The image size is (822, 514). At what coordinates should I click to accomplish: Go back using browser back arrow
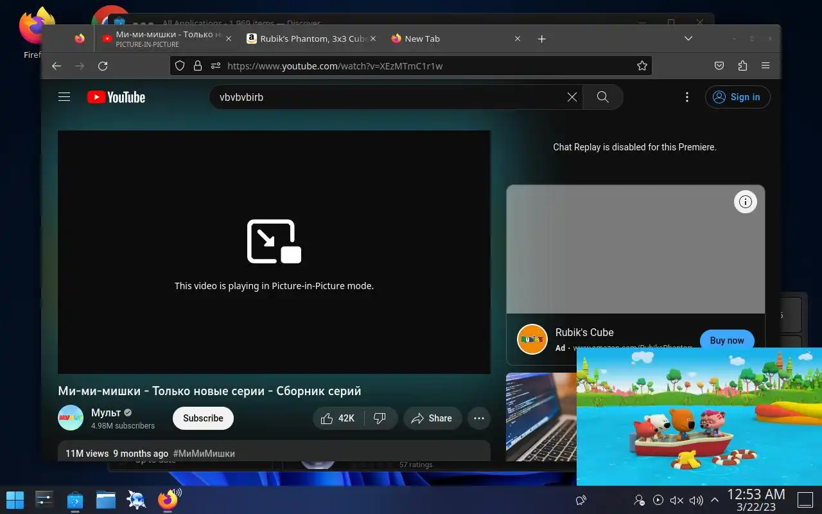(x=57, y=66)
